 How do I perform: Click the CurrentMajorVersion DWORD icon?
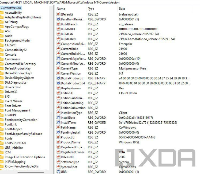coord(58,59)
